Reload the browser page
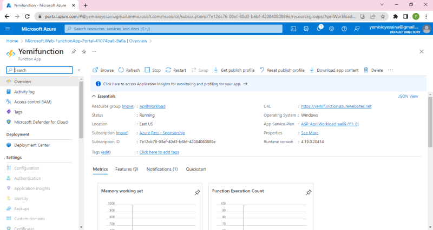 pyautogui.click(x=27, y=17)
